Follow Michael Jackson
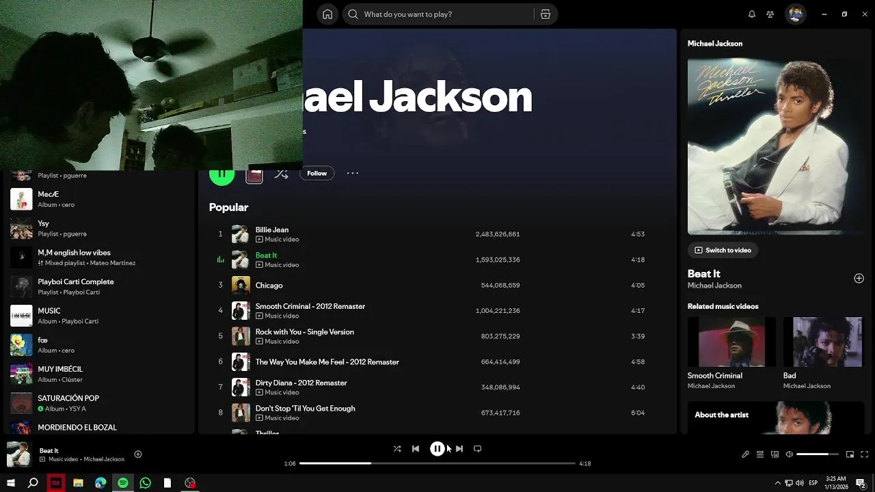This screenshot has height=492, width=875. (317, 174)
